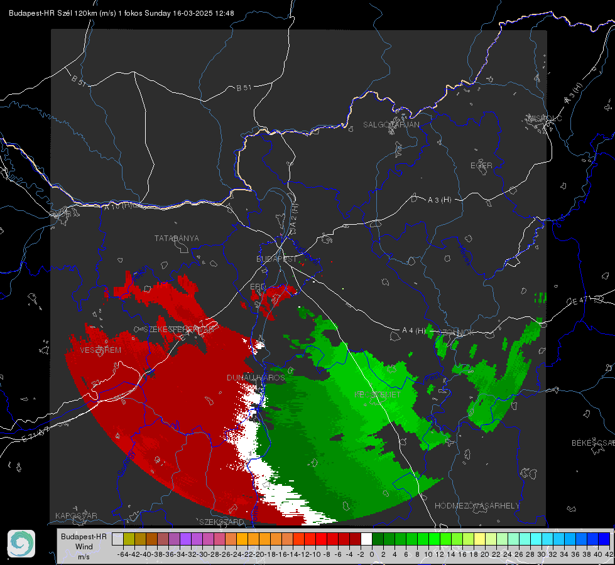Select the BUDAPEST city label on map
The height and width of the screenshot is (565, 615).
coord(276,259)
